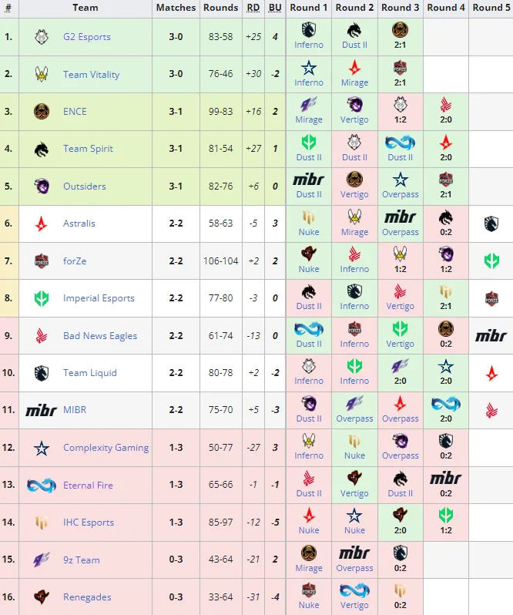Click the Outsiders logo in row 5
The width and height of the screenshot is (513, 615).
[x=42, y=186]
